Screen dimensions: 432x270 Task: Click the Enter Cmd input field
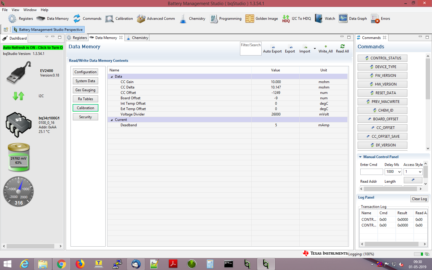(372, 172)
